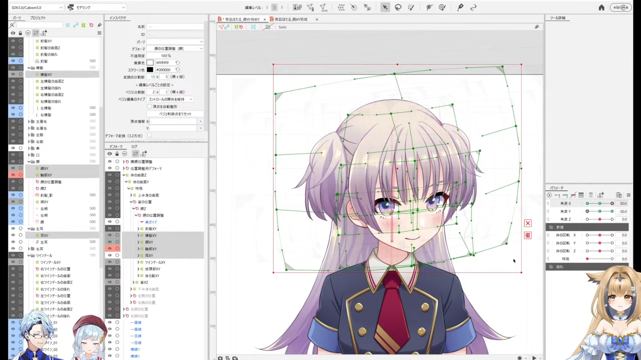641x360 pixels.
Task: Switch to edit level 3
Action: [x=282, y=7]
